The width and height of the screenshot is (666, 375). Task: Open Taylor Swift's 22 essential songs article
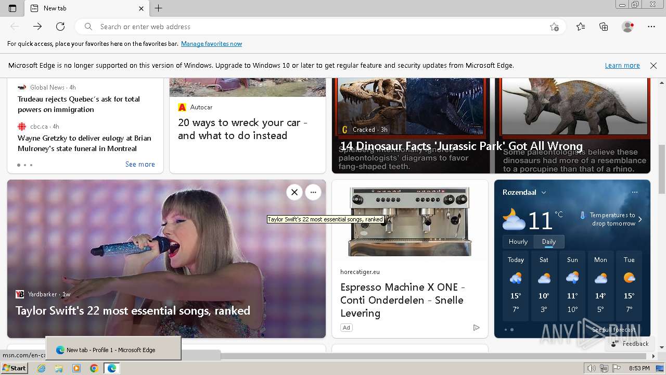point(133,311)
